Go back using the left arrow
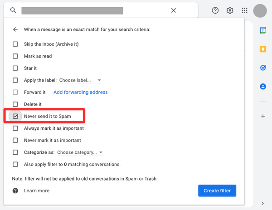Screen dimensions: 272x210 (15, 29)
